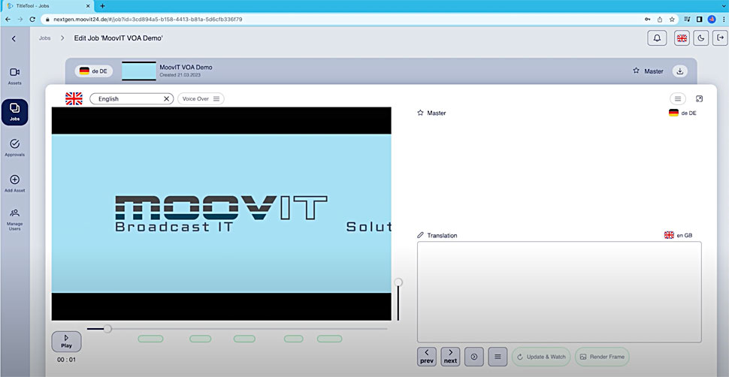Click the browser back arrow

[x=8, y=20]
